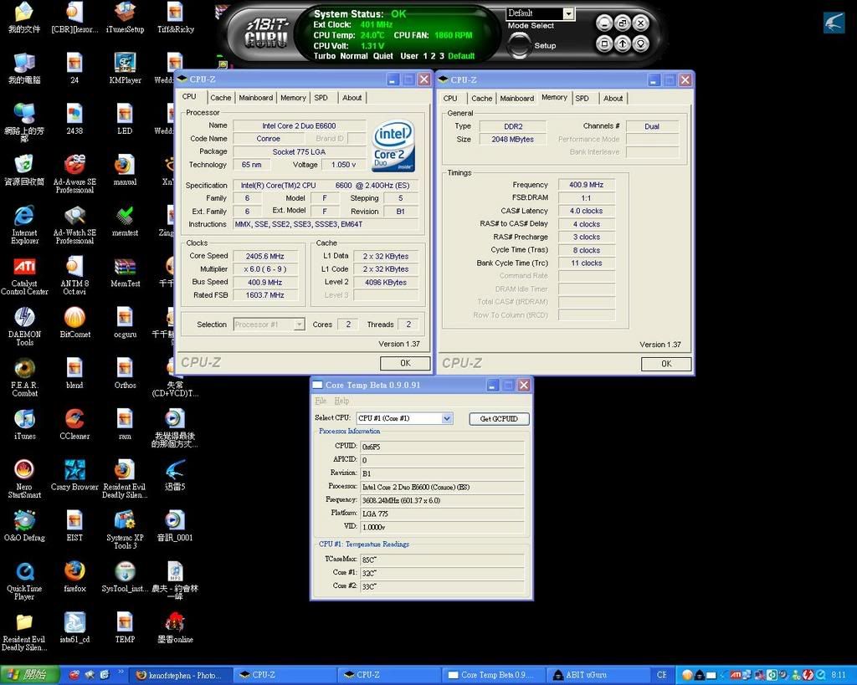This screenshot has height=685, width=857.
Task: Open Memory tab in left CPU-Z window
Action: [x=293, y=98]
